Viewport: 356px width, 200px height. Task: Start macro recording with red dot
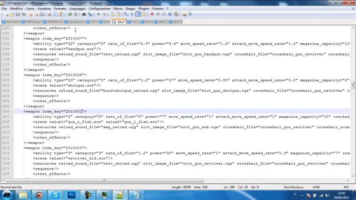point(152,14)
